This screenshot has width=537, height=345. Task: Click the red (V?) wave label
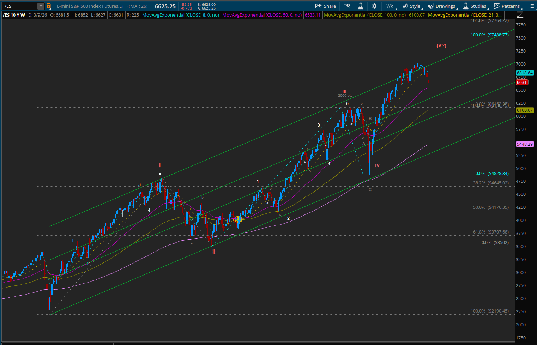coord(441,46)
